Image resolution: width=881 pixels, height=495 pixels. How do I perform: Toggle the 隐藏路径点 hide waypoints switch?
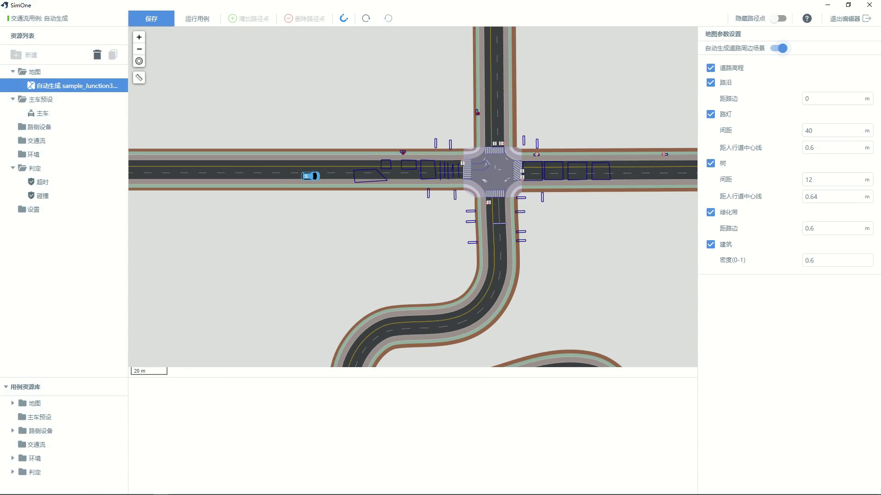[x=778, y=18]
